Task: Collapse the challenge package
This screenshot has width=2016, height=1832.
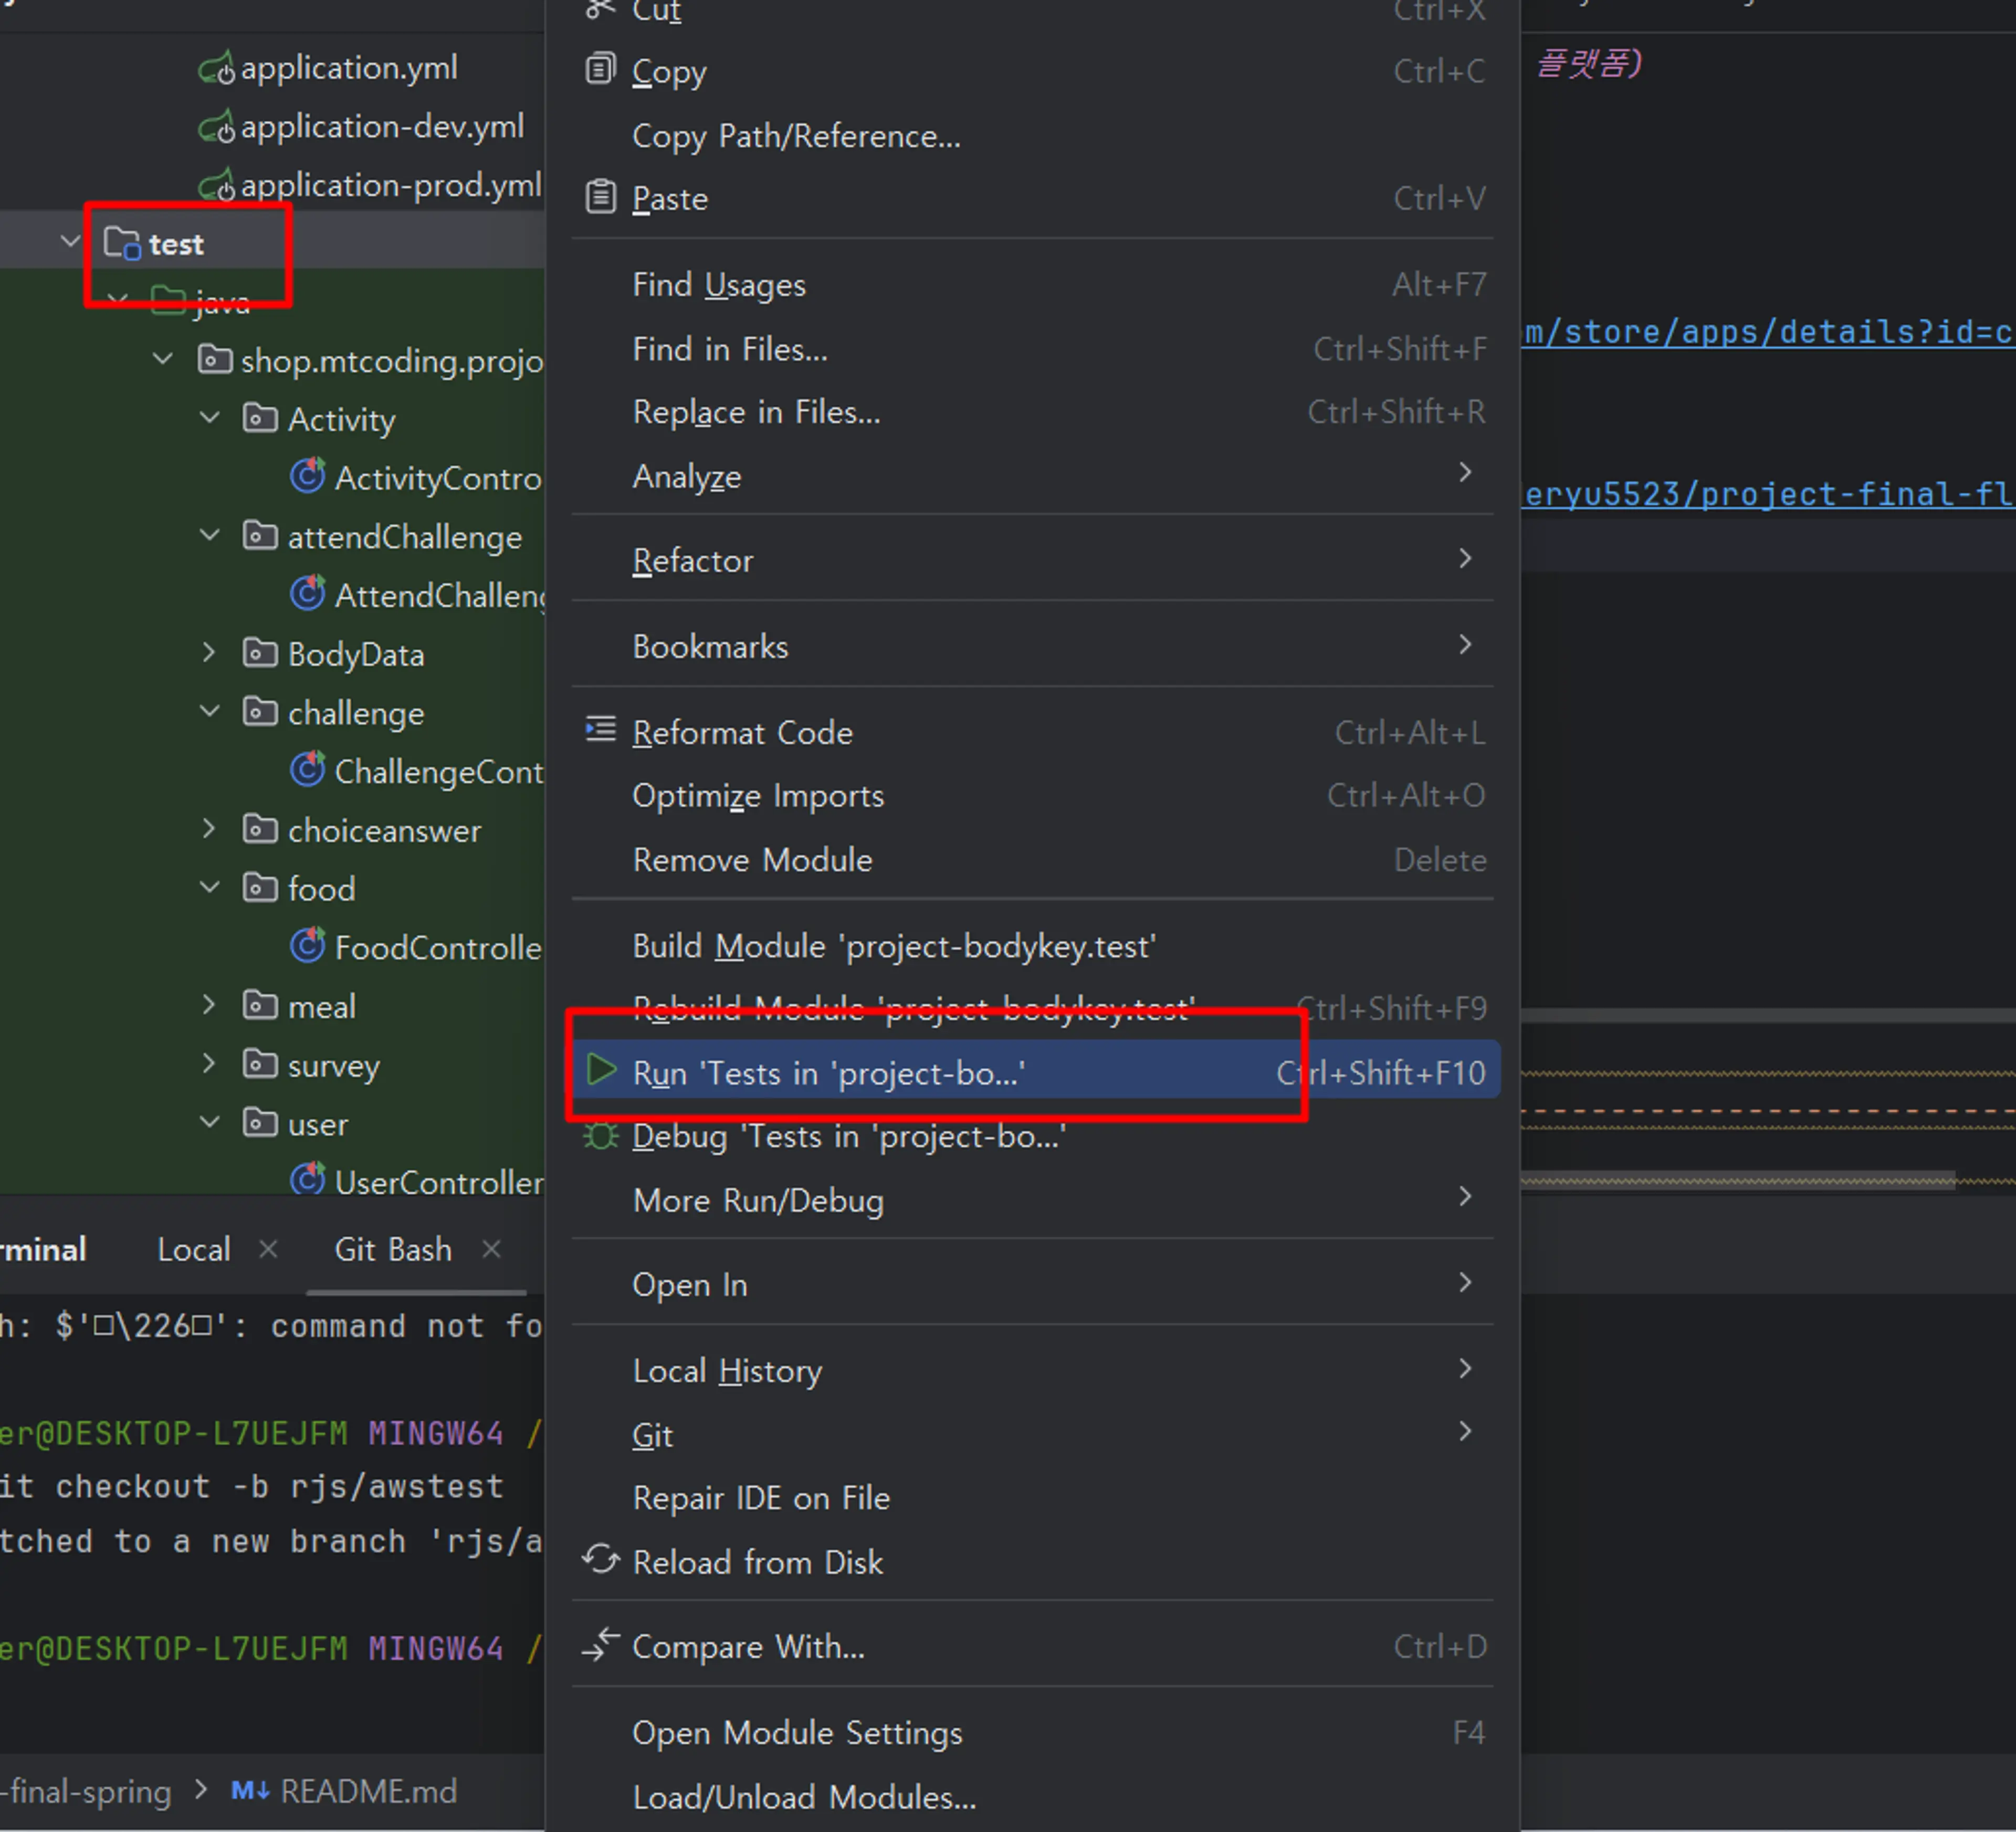Action: pos(210,712)
